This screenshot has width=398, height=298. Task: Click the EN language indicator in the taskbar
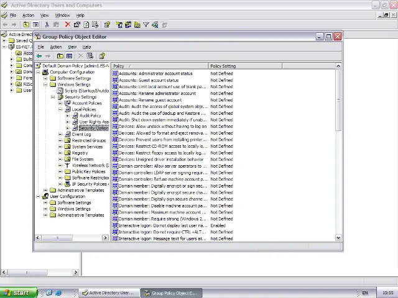pos(365,292)
